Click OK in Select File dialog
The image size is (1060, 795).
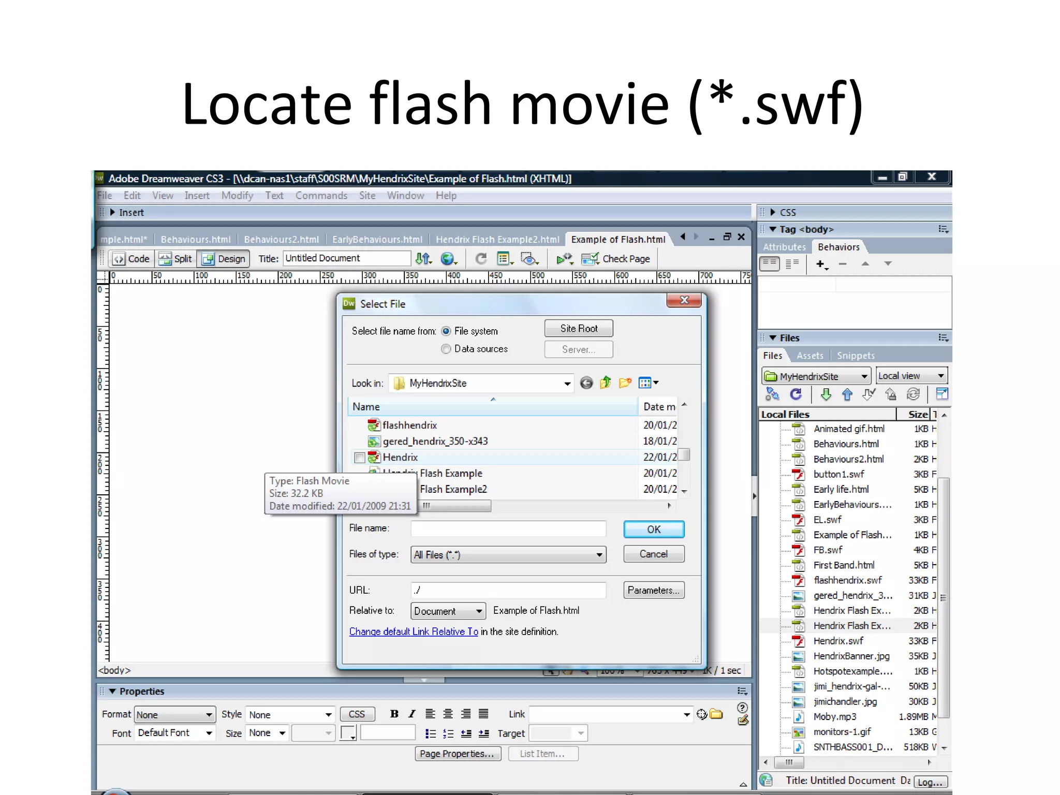(654, 529)
